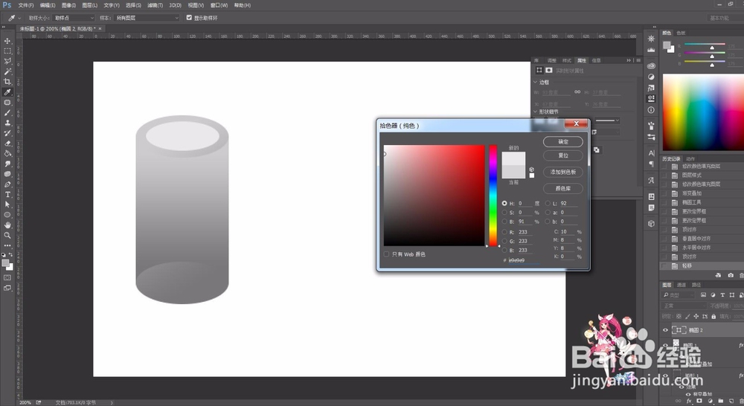Viewport: 744px width, 406px height.
Task: Open the 样本 dropdown showing 所有图层
Action: [x=147, y=18]
